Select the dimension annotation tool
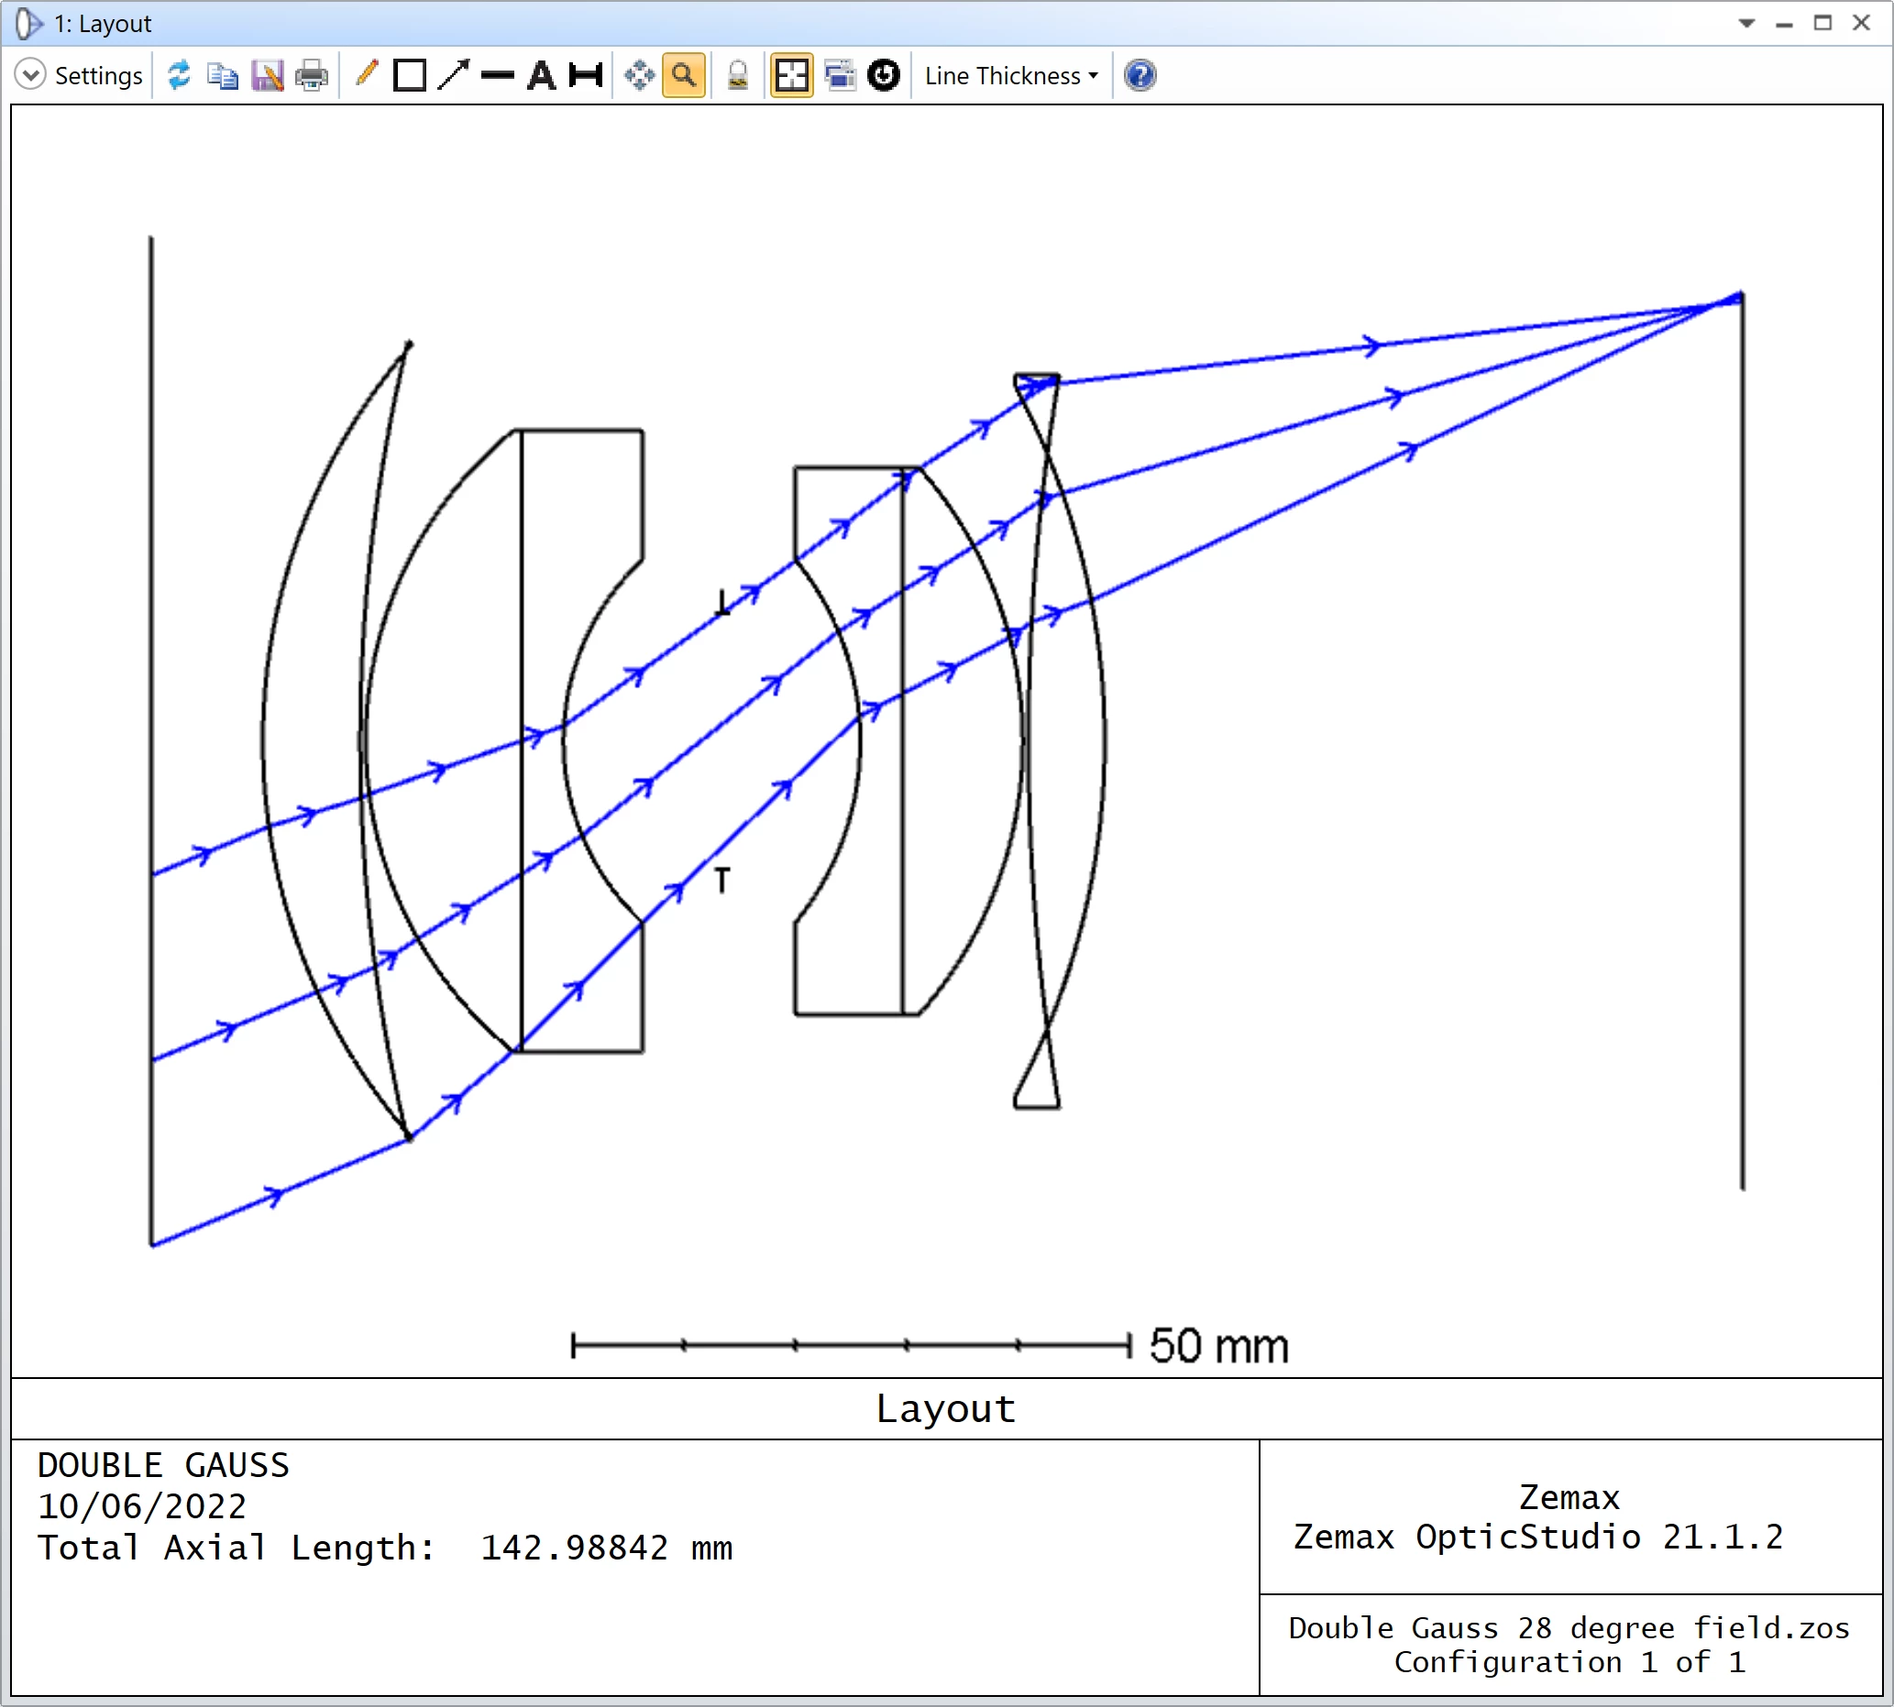 586,75
